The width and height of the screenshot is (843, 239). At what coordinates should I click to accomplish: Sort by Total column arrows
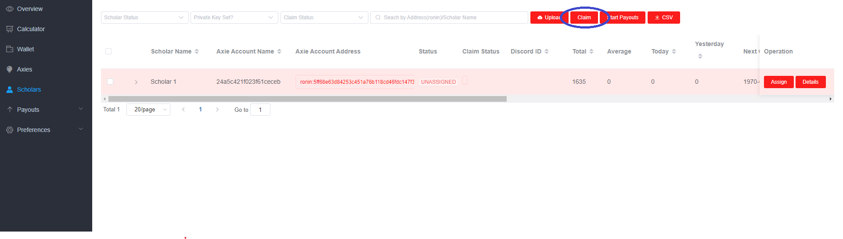pyautogui.click(x=591, y=51)
